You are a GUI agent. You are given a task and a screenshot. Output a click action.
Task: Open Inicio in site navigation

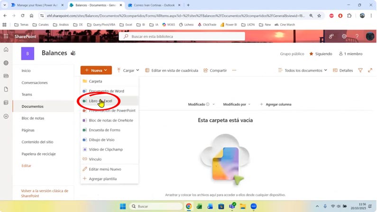pos(26,71)
